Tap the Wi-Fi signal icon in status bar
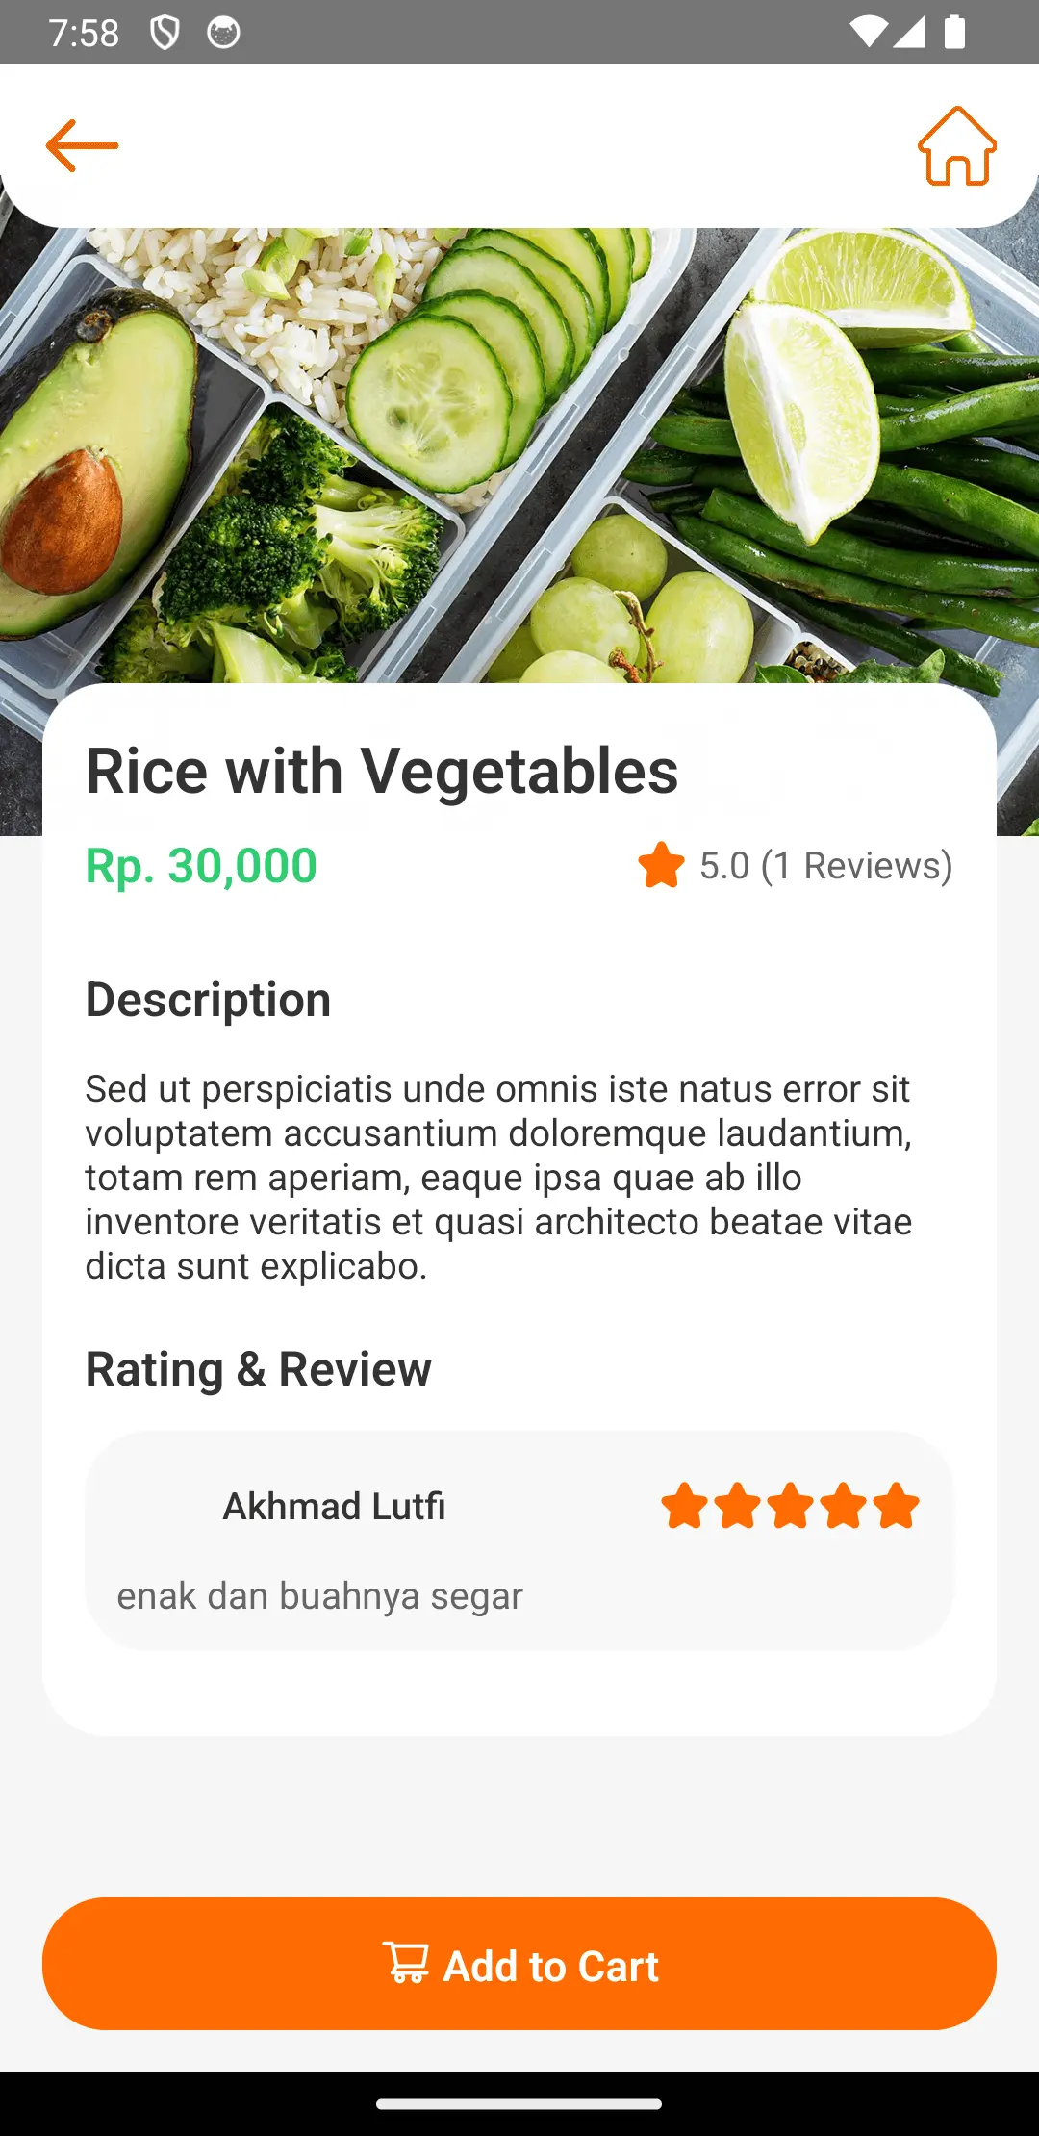The width and height of the screenshot is (1039, 2136). pyautogui.click(x=868, y=33)
